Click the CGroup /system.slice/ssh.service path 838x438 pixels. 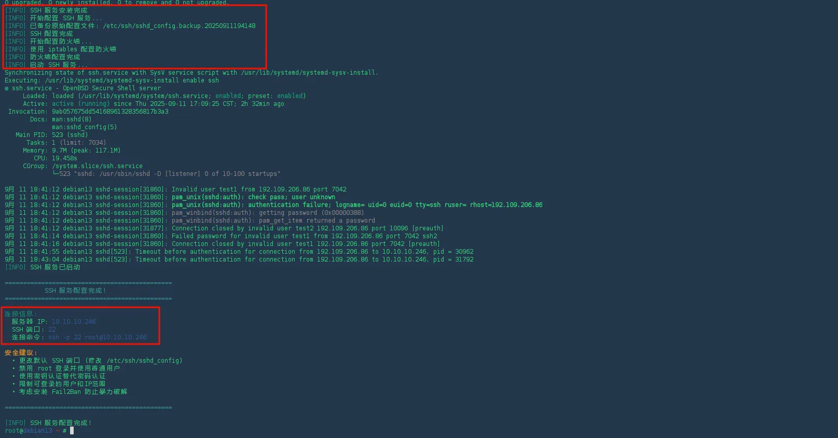coord(97,166)
